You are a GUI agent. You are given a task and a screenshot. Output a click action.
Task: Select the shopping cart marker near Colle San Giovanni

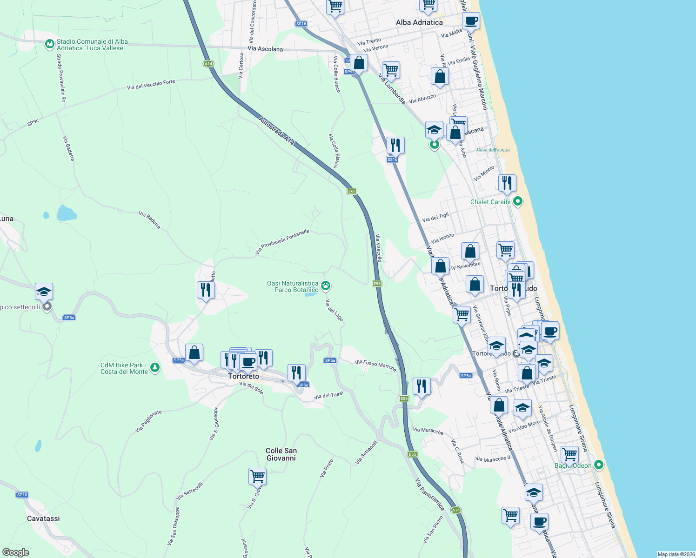257,477
